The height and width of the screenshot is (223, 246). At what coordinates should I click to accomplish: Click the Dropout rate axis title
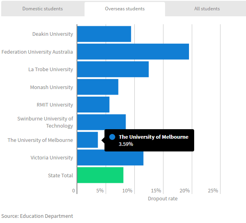(x=163, y=199)
